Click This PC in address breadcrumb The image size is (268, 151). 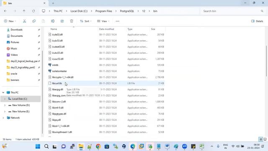click(58, 11)
